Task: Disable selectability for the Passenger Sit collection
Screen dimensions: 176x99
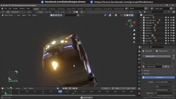Action: click(169, 23)
